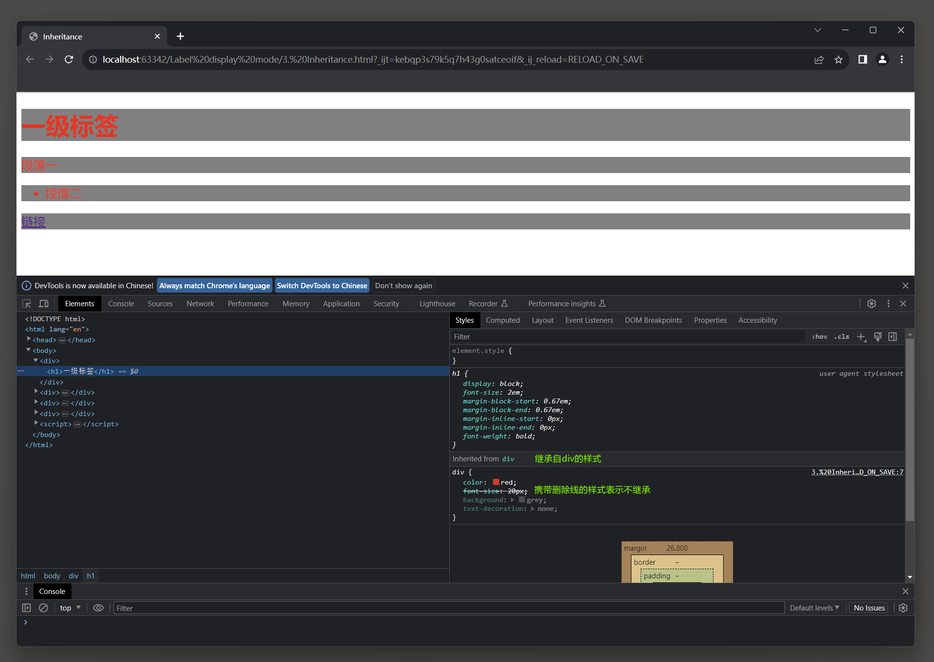Screen dimensions: 934x662
Task: Click Don't show again button
Action: (404, 286)
